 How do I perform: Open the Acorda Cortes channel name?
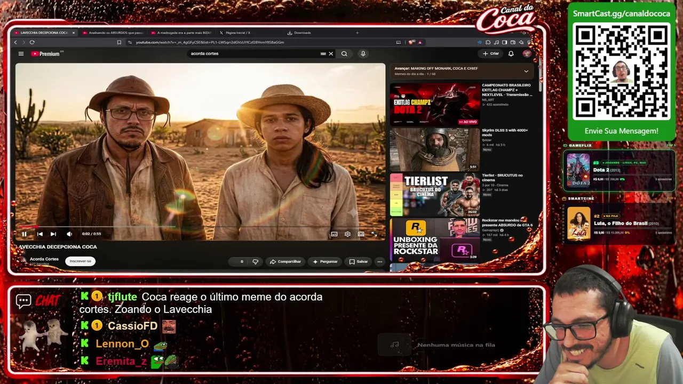tap(44, 259)
